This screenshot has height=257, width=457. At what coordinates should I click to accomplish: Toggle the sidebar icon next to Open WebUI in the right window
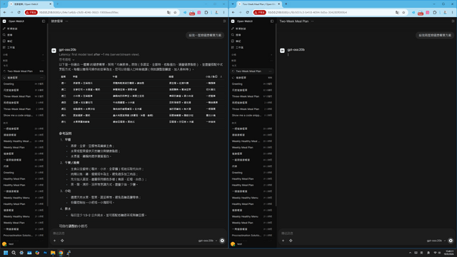(272, 21)
